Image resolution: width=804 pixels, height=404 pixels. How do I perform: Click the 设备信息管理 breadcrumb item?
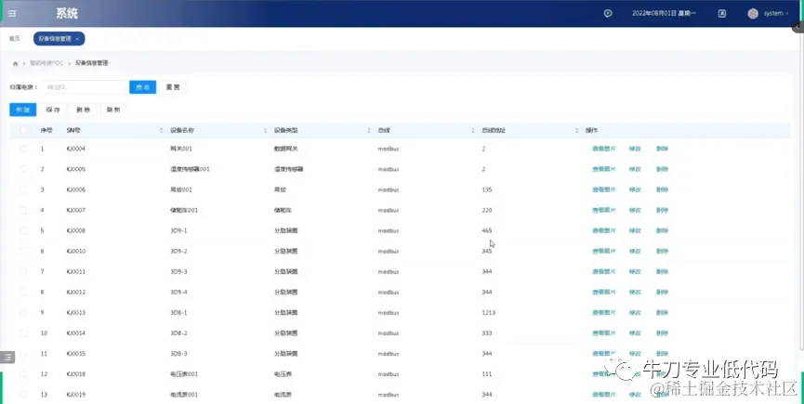click(92, 63)
